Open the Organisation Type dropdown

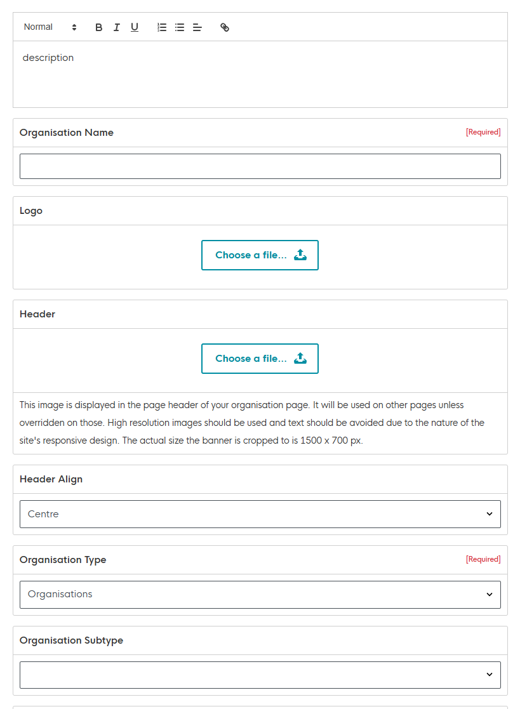tap(260, 595)
